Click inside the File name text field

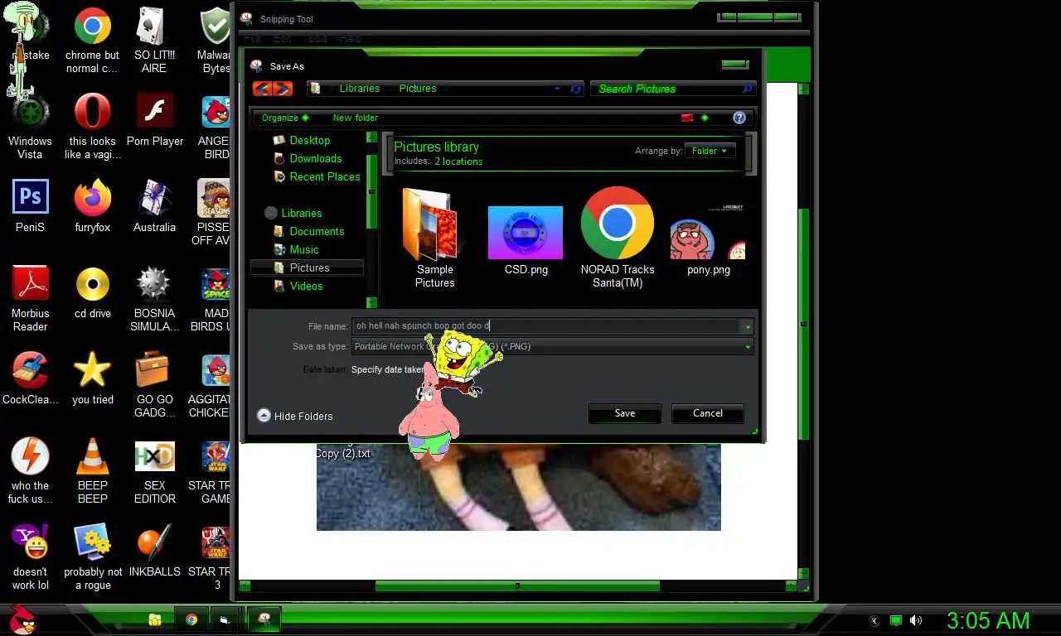(547, 326)
